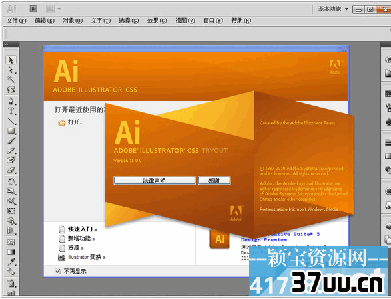Select the Eraser tool

point(11,170)
